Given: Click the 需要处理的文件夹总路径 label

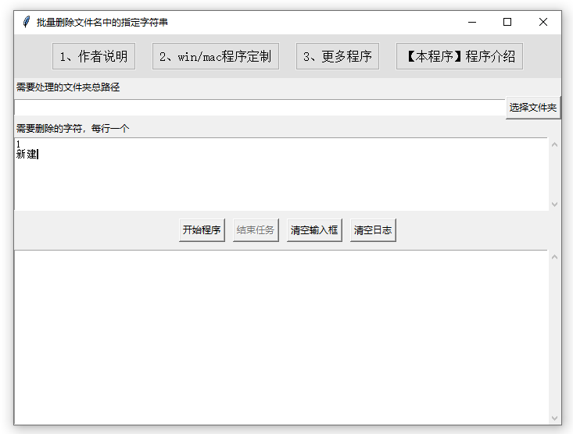Looking at the screenshot, I should 68,87.
